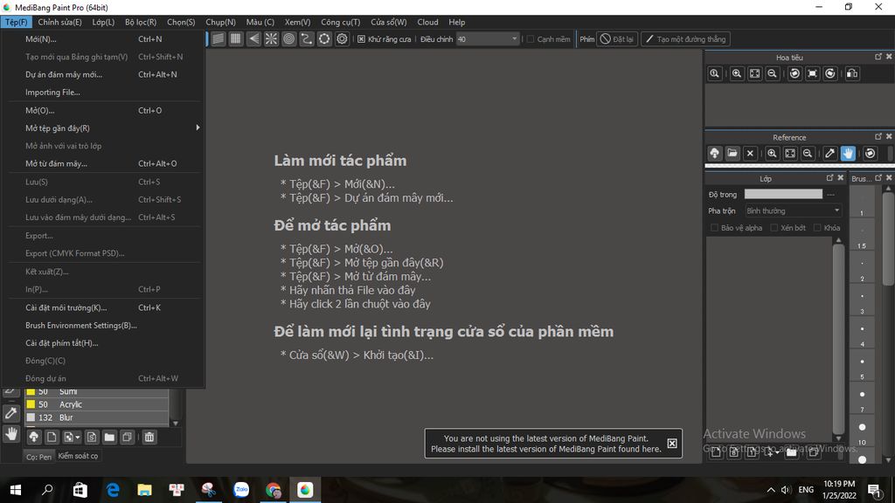
Task: Choose Importing File... menu item
Action: [x=104, y=93]
